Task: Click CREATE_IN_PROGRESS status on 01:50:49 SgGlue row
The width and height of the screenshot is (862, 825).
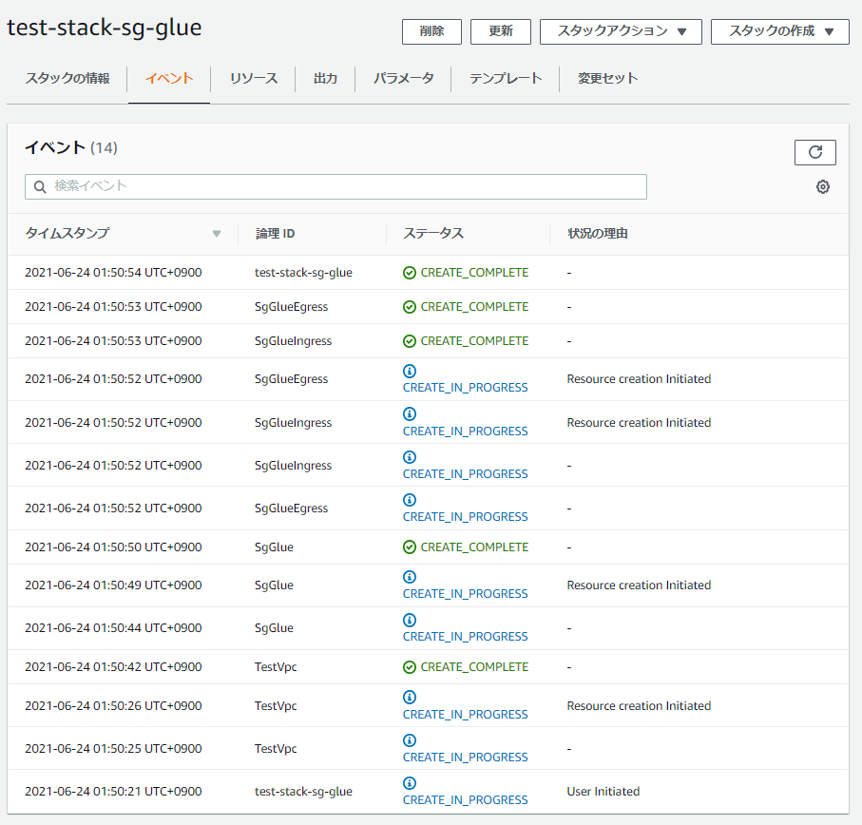Action: (465, 594)
